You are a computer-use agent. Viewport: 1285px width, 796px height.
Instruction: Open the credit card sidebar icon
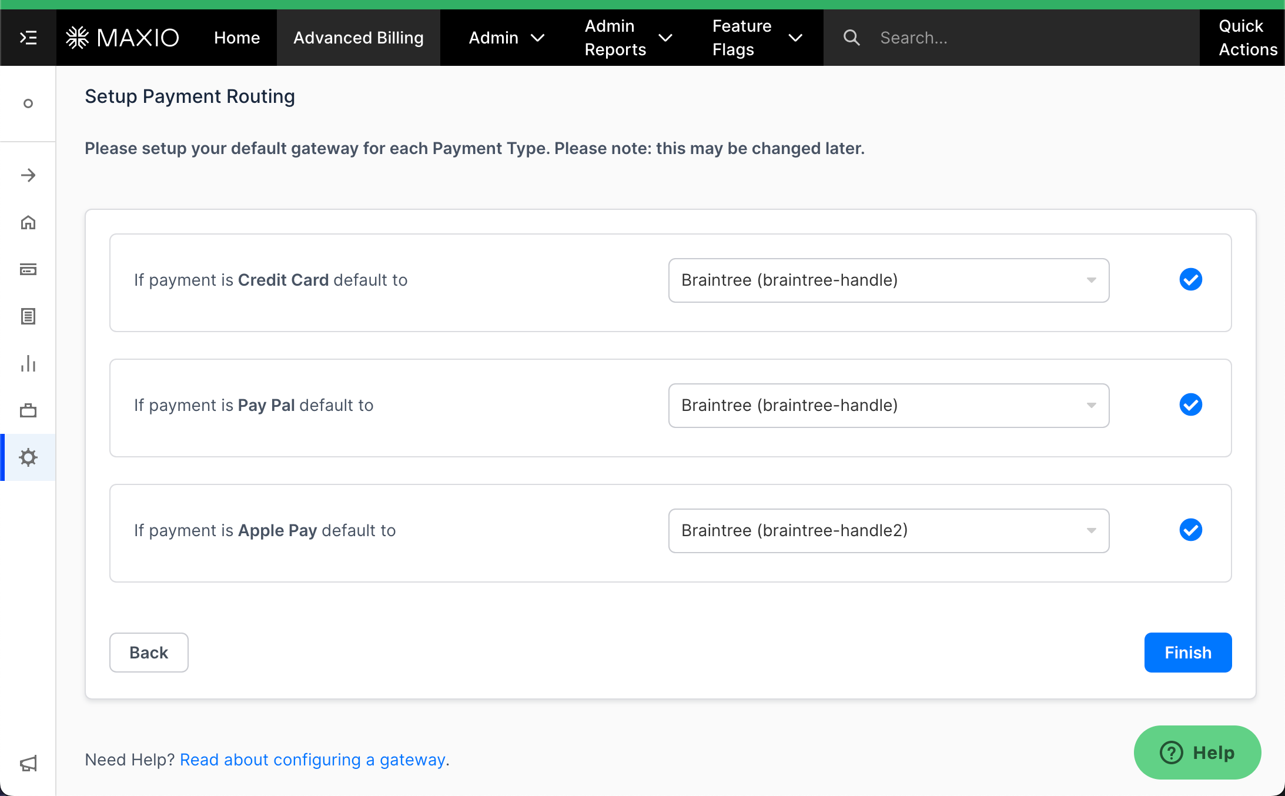[28, 270]
